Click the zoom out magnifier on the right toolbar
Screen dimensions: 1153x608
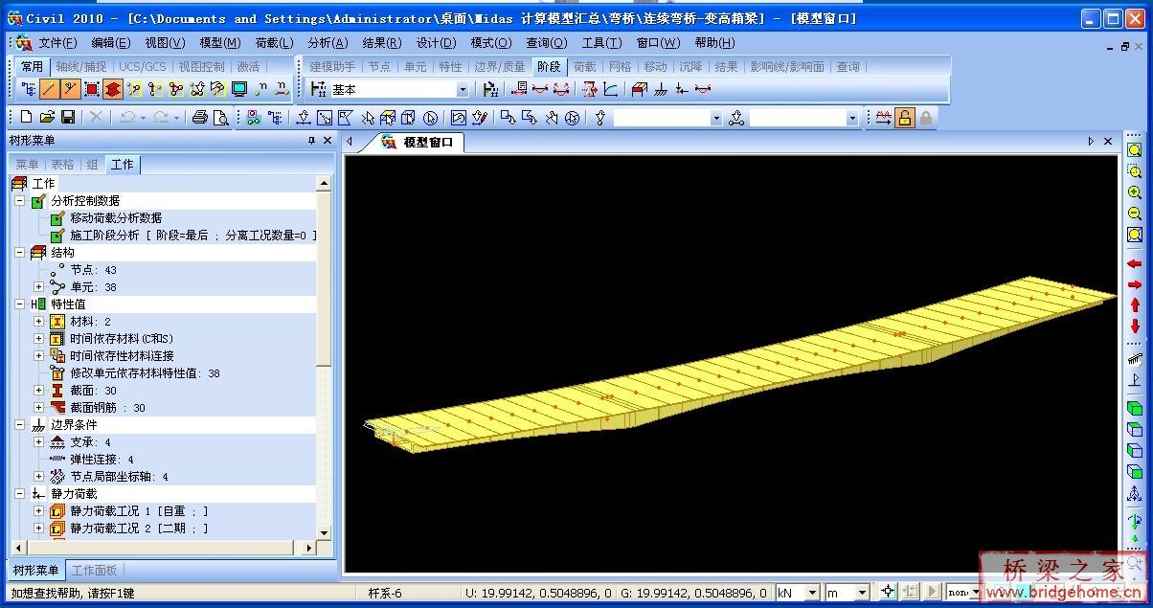(x=1135, y=214)
